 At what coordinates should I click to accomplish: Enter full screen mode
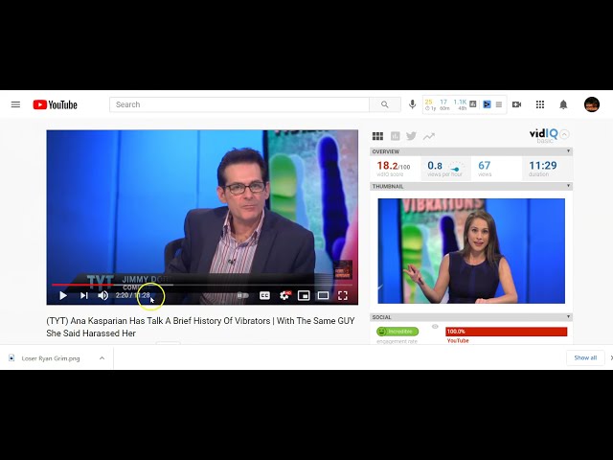point(343,296)
